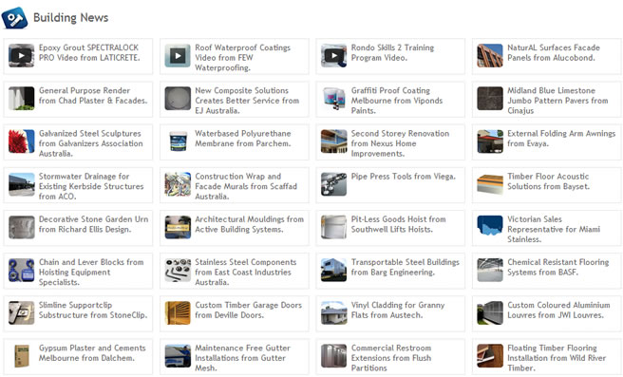Click the Timber Floor Acoustic Solutions thumbnail

490,184
